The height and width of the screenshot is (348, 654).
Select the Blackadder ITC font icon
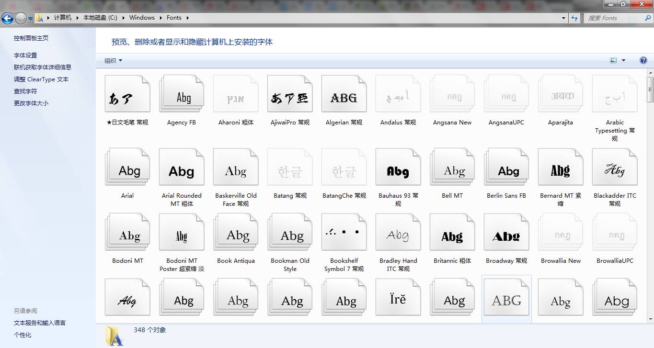tap(615, 167)
